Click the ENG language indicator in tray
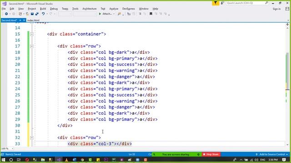The width and height of the screenshot is (291, 163). pos(263,160)
